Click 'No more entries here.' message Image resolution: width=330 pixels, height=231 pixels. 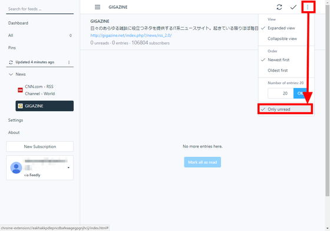click(x=203, y=146)
